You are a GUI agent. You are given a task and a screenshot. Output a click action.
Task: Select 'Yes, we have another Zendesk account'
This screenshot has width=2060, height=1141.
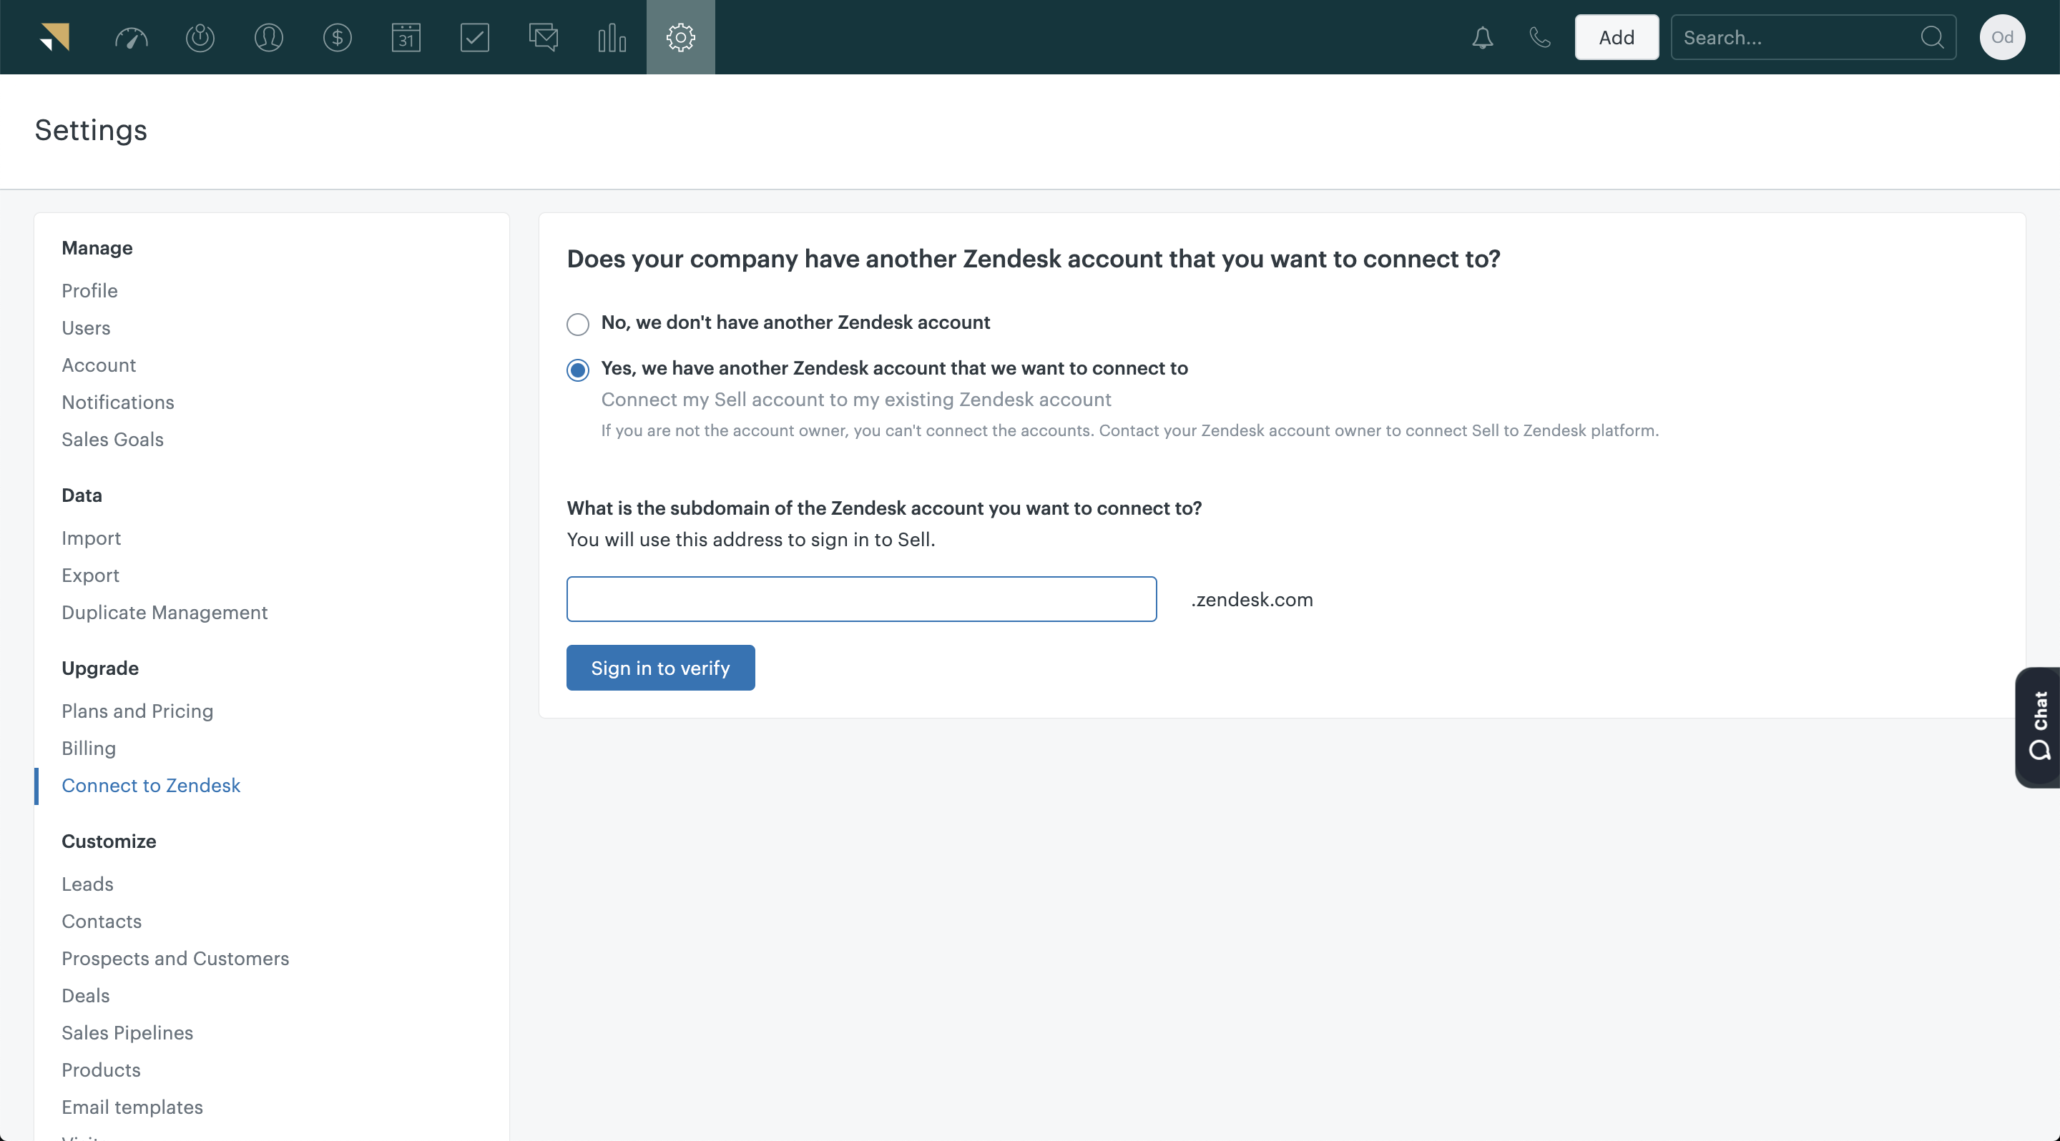pos(577,370)
